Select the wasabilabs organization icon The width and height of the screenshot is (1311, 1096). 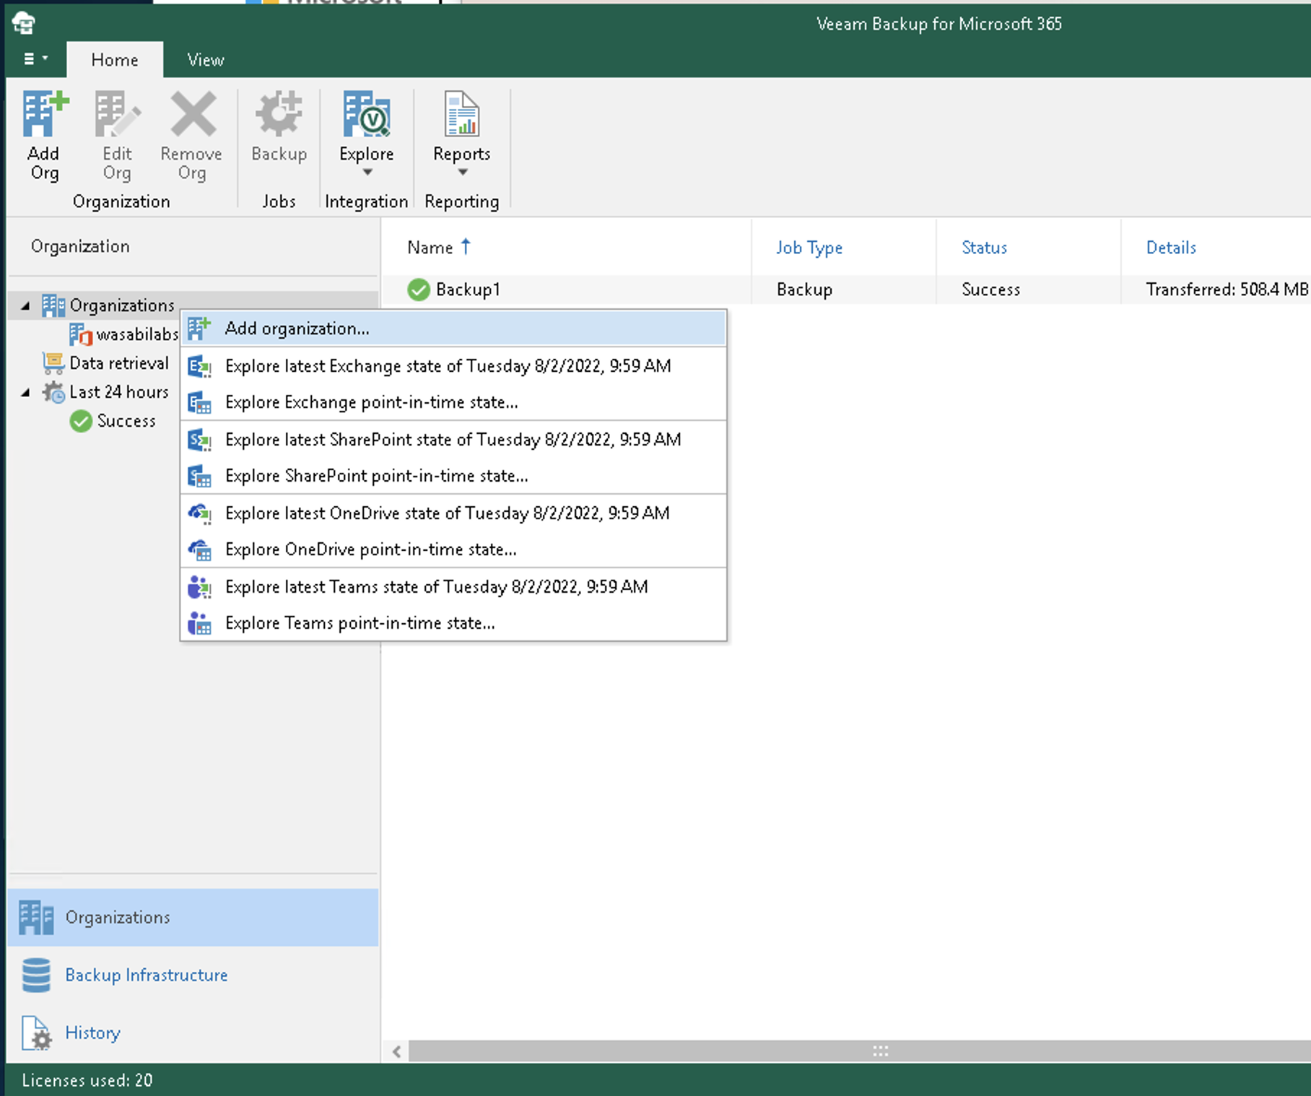pyautogui.click(x=80, y=334)
